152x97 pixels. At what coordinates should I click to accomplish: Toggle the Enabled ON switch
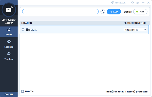[x=140, y=12]
